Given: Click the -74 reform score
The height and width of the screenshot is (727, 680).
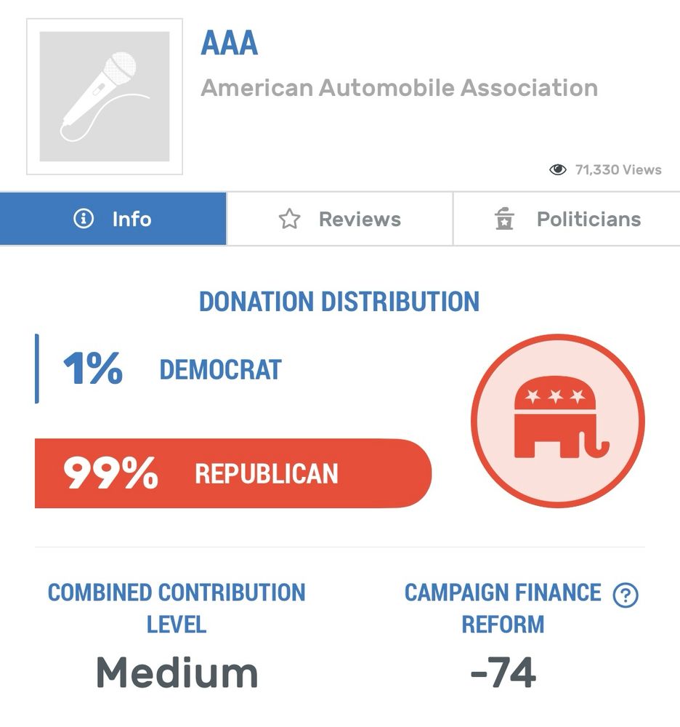Looking at the screenshot, I should click(x=503, y=672).
